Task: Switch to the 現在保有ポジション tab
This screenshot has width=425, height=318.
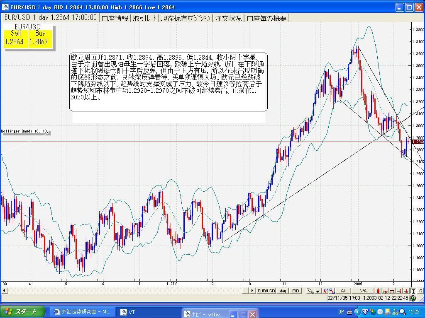Action: [186, 18]
